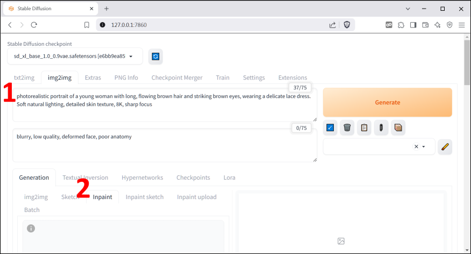The image size is (471, 254).
Task: Switch to the txt2img tab
Action: (24, 77)
